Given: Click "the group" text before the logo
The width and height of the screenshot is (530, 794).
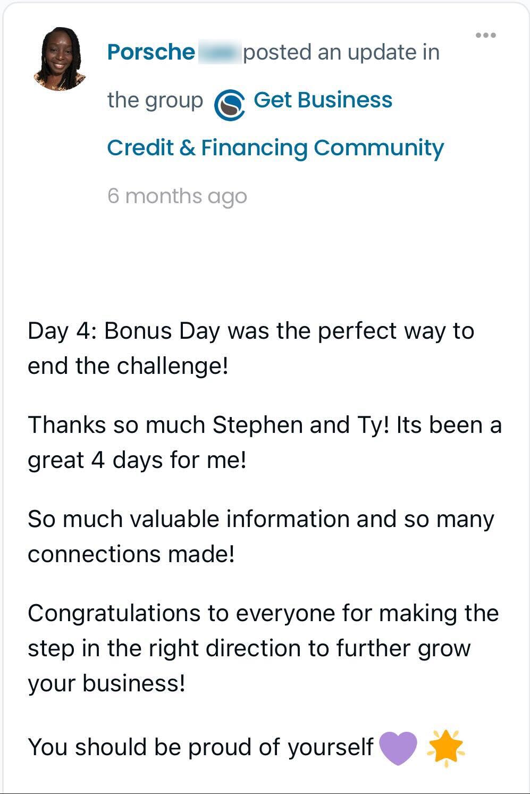Looking at the screenshot, I should (155, 100).
